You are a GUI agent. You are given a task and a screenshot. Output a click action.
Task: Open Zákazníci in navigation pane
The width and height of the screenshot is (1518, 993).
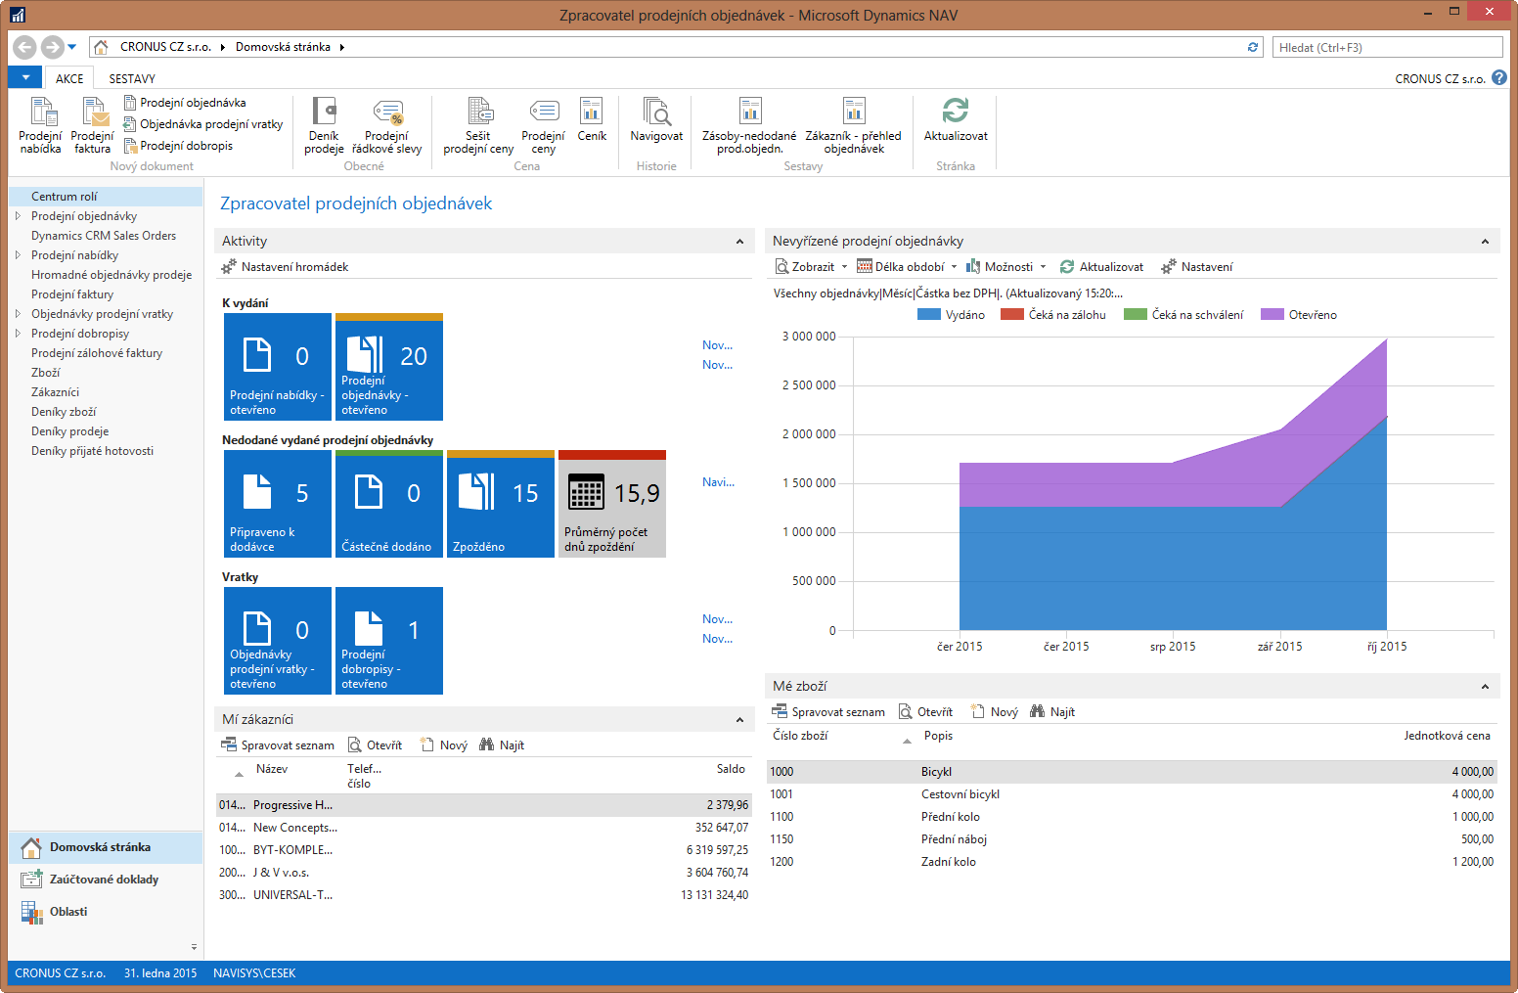[55, 392]
